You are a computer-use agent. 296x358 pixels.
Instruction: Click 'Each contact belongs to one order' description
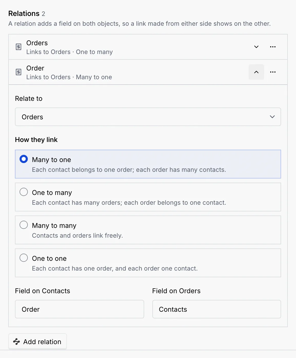(129, 170)
